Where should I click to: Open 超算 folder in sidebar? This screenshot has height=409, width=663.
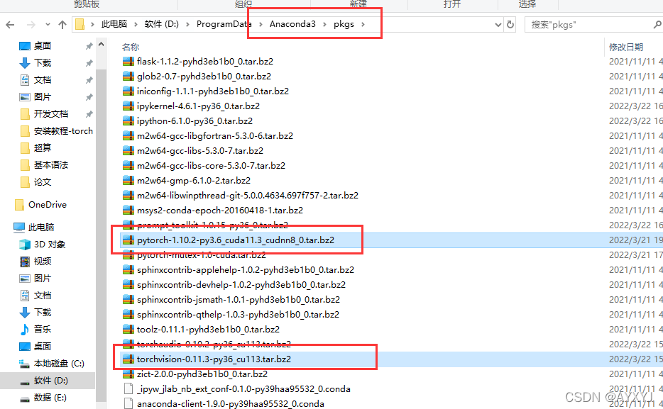(x=43, y=147)
